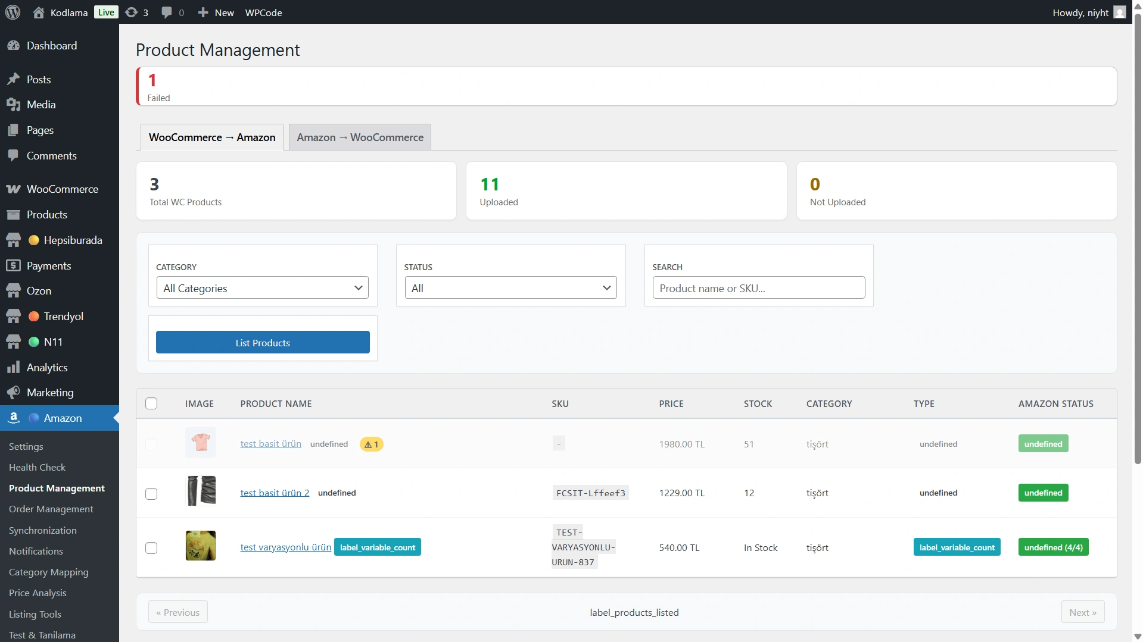Click the Marketing megaphone icon
This screenshot has width=1143, height=642.
click(x=13, y=393)
